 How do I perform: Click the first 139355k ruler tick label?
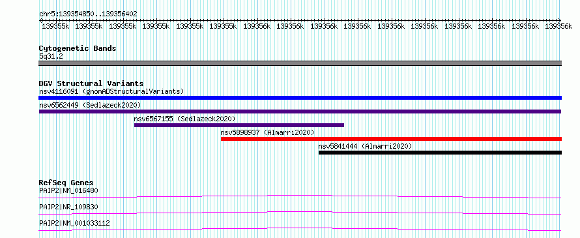[x=55, y=26]
